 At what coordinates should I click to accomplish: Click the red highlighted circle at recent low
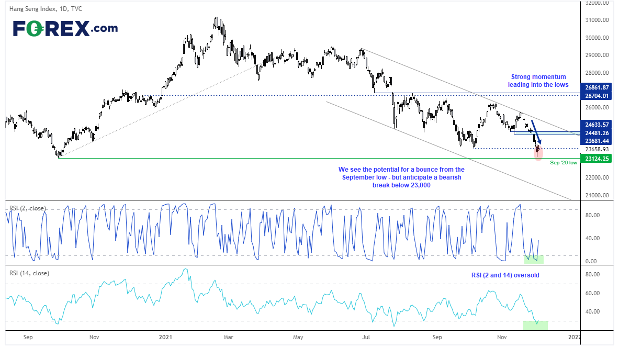click(x=539, y=152)
